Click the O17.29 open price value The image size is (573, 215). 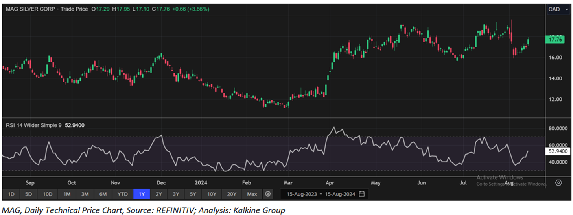(101, 9)
